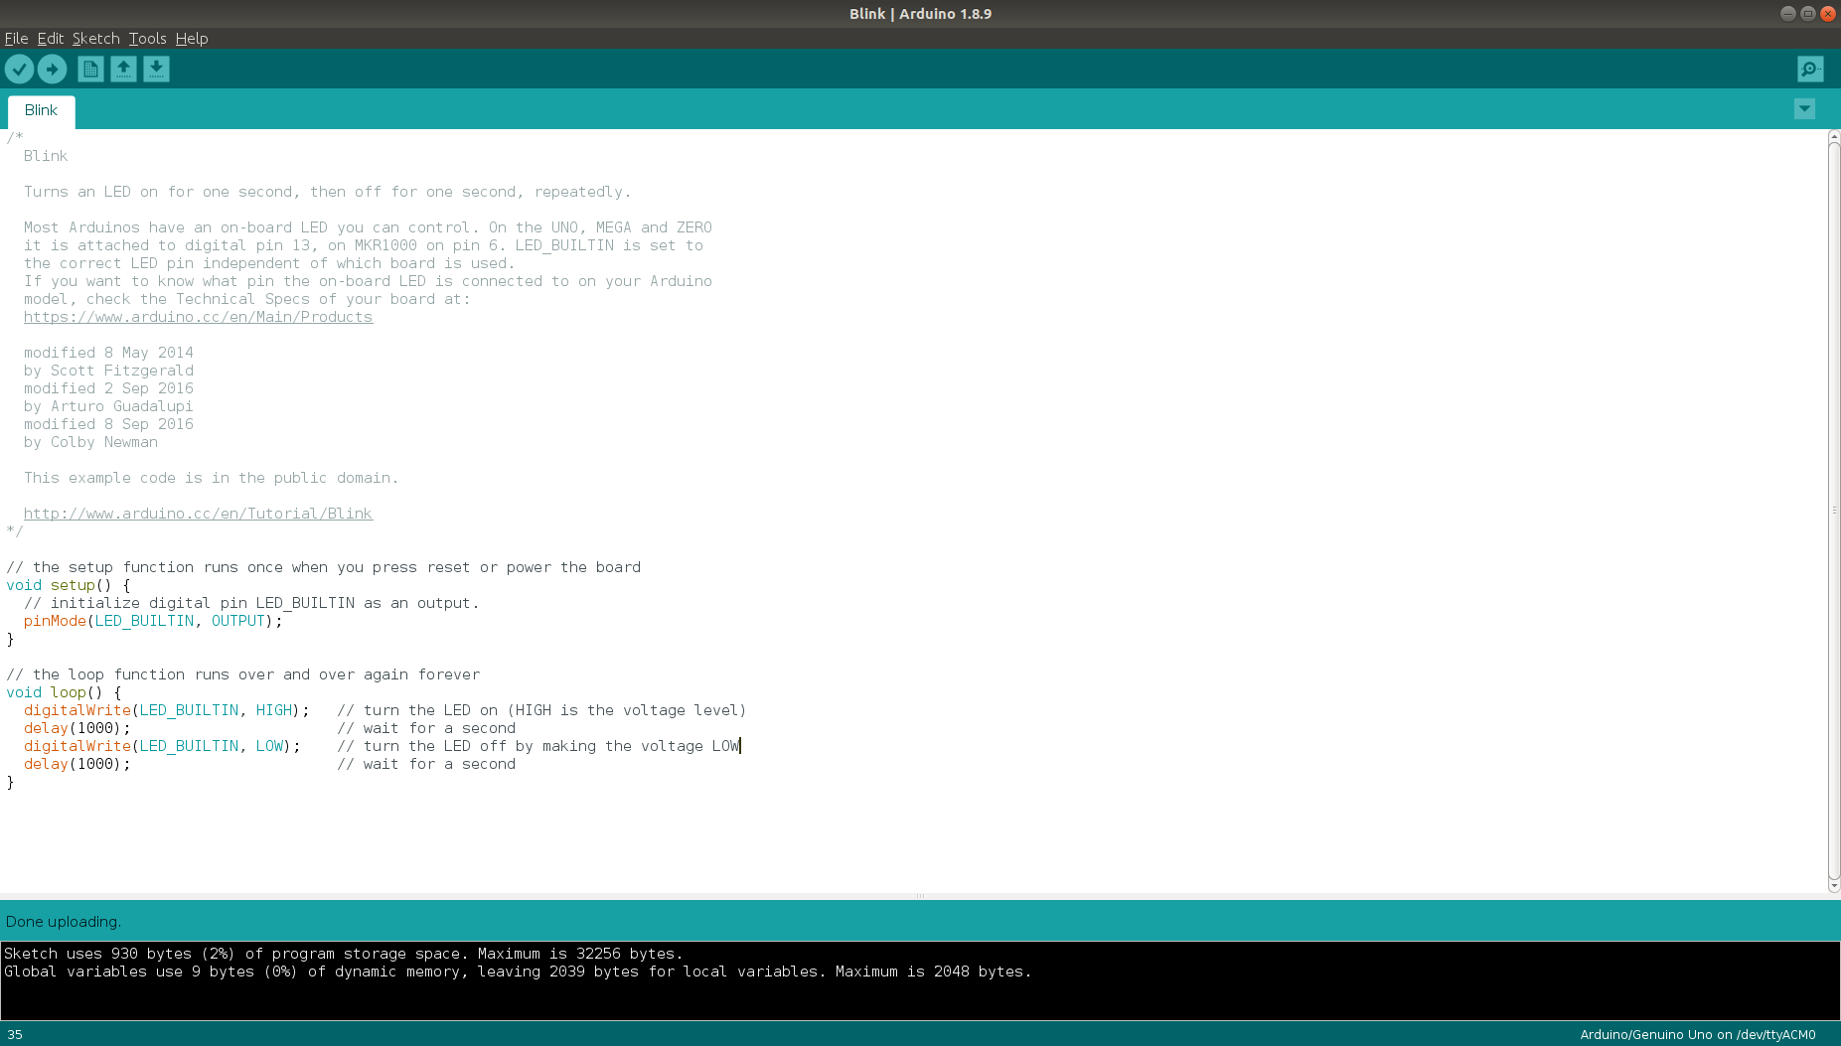Click the console and editor divider handle

tap(920, 896)
